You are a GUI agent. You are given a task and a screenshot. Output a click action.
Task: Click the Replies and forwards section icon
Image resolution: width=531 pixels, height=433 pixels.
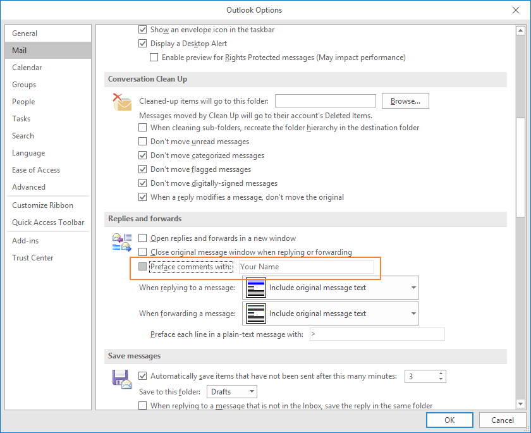(x=121, y=243)
